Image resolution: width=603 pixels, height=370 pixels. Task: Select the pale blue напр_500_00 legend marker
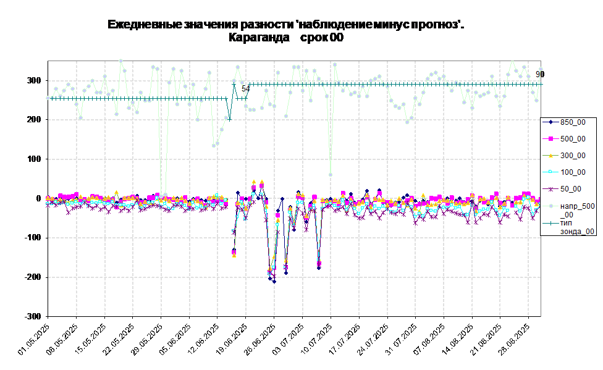(550, 206)
